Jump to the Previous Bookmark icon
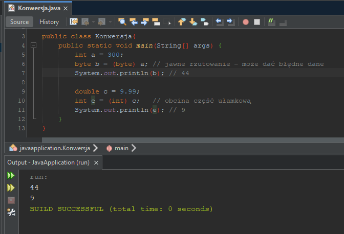Viewport: 344px width, 234px height. point(182,22)
